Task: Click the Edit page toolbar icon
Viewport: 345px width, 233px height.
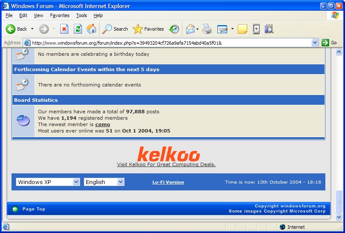Action: point(222,29)
